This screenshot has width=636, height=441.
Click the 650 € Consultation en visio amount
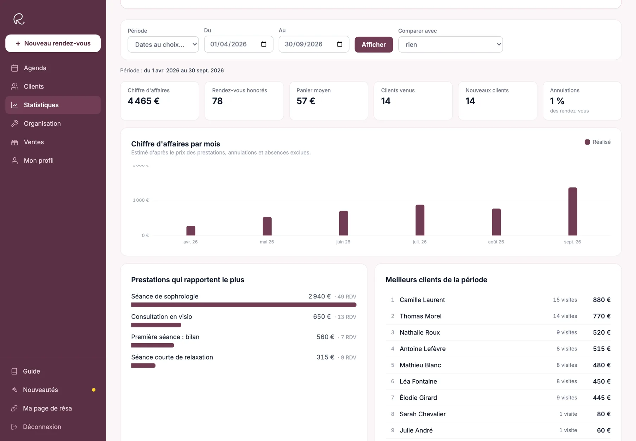(322, 317)
